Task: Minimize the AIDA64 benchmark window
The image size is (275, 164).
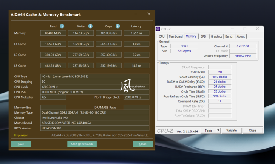Action: pyautogui.click(x=136, y=14)
